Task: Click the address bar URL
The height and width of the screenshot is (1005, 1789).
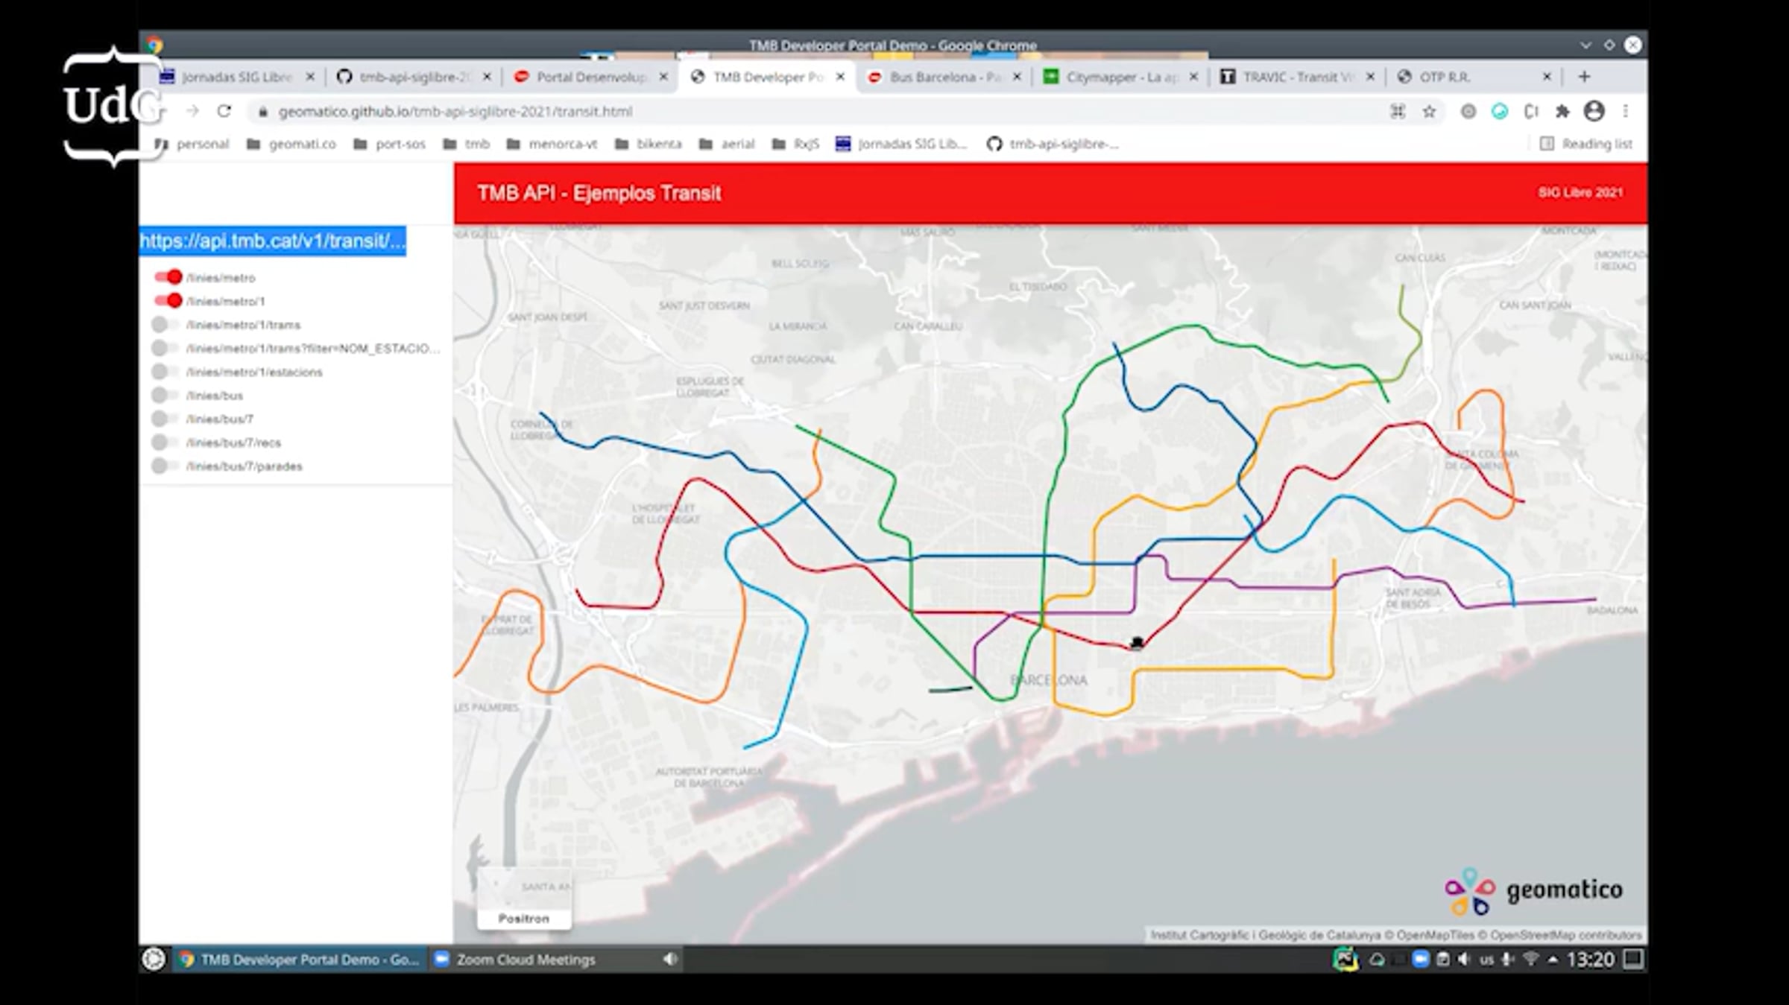Action: tap(455, 112)
